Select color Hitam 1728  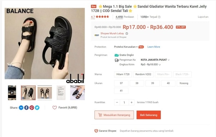[123, 74]
